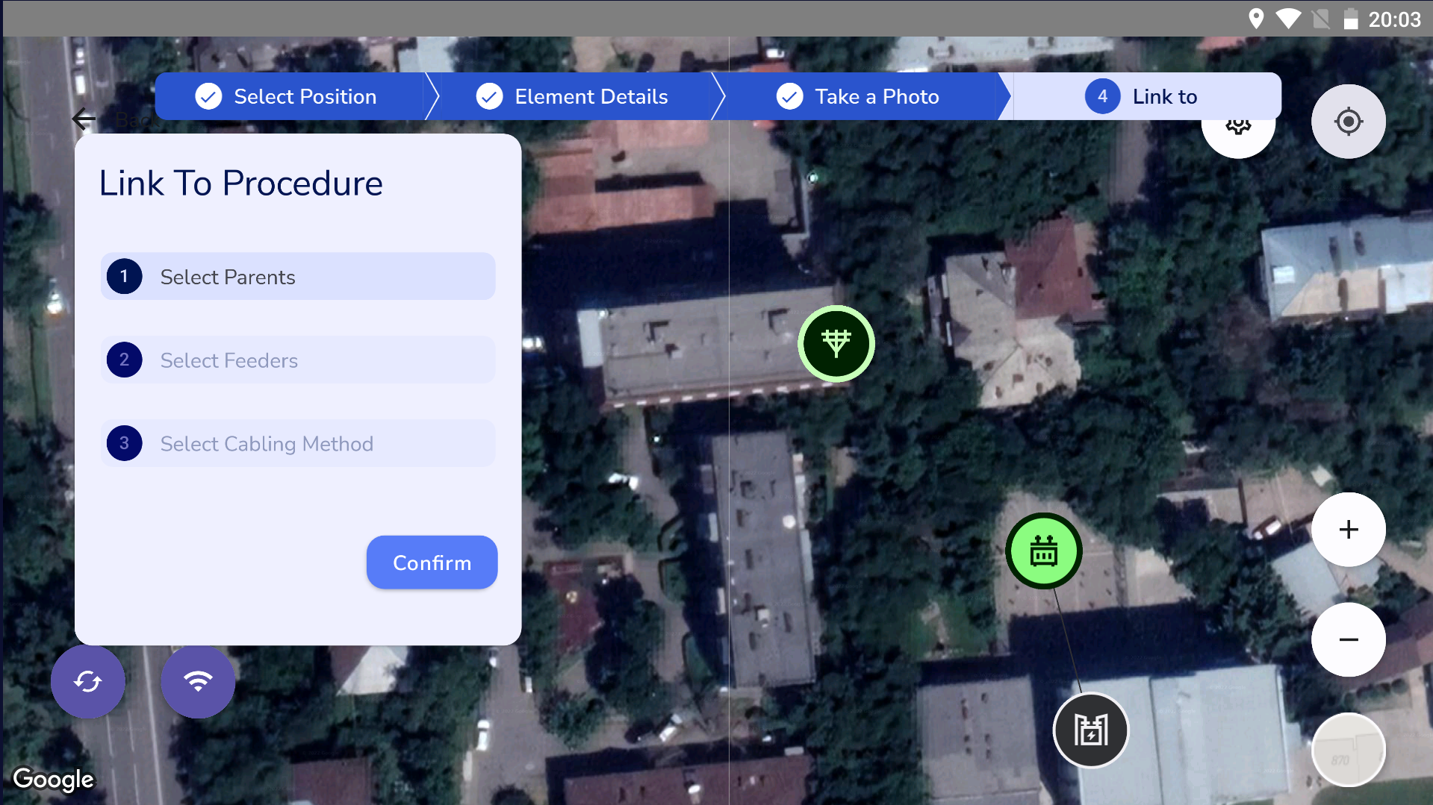The width and height of the screenshot is (1433, 805).
Task: Zoom in on the map
Action: coord(1348,530)
